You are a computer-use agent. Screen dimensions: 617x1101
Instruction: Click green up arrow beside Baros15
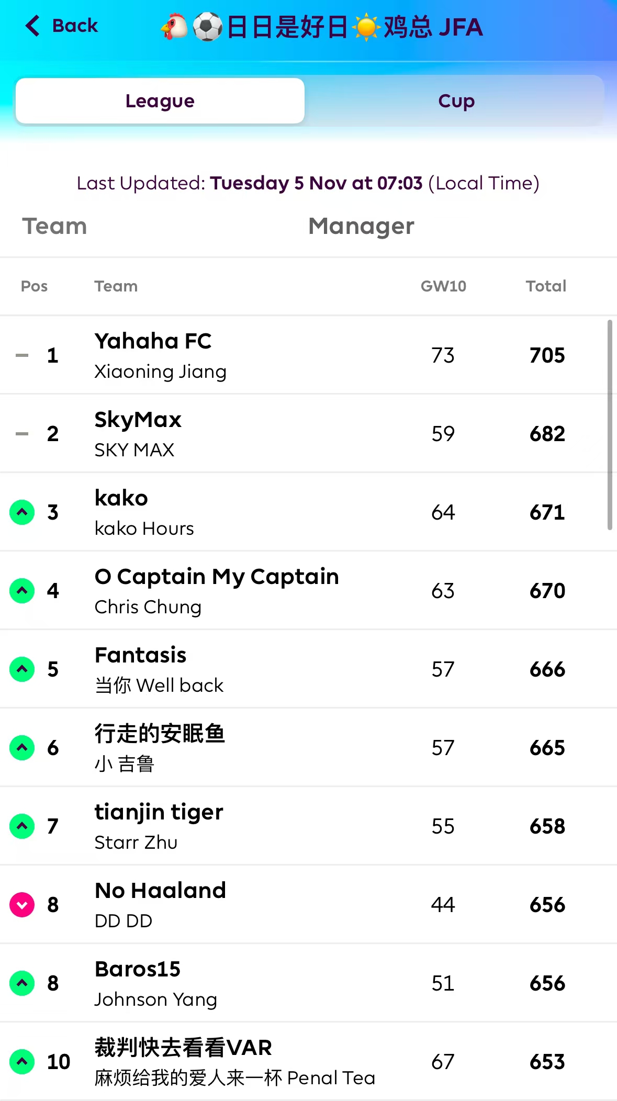tap(22, 983)
